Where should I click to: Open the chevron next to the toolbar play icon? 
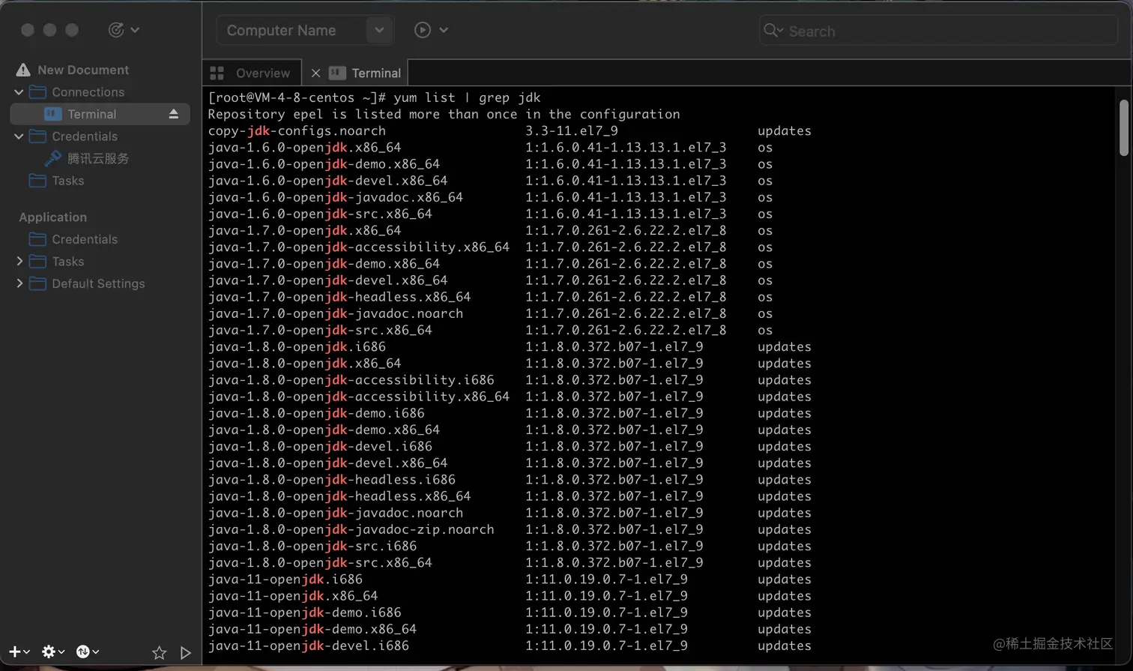tap(444, 30)
